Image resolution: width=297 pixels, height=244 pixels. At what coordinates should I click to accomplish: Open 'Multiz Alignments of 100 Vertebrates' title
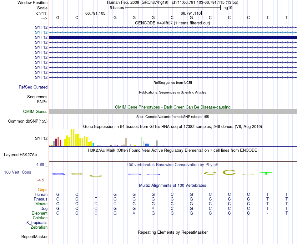(x=173, y=186)
